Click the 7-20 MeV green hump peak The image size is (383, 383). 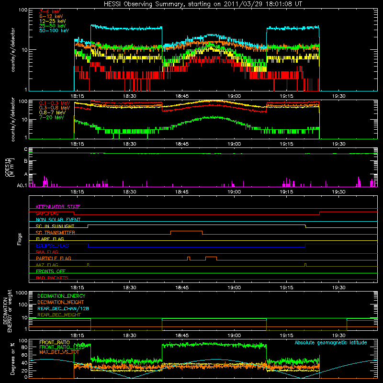coord(214,117)
